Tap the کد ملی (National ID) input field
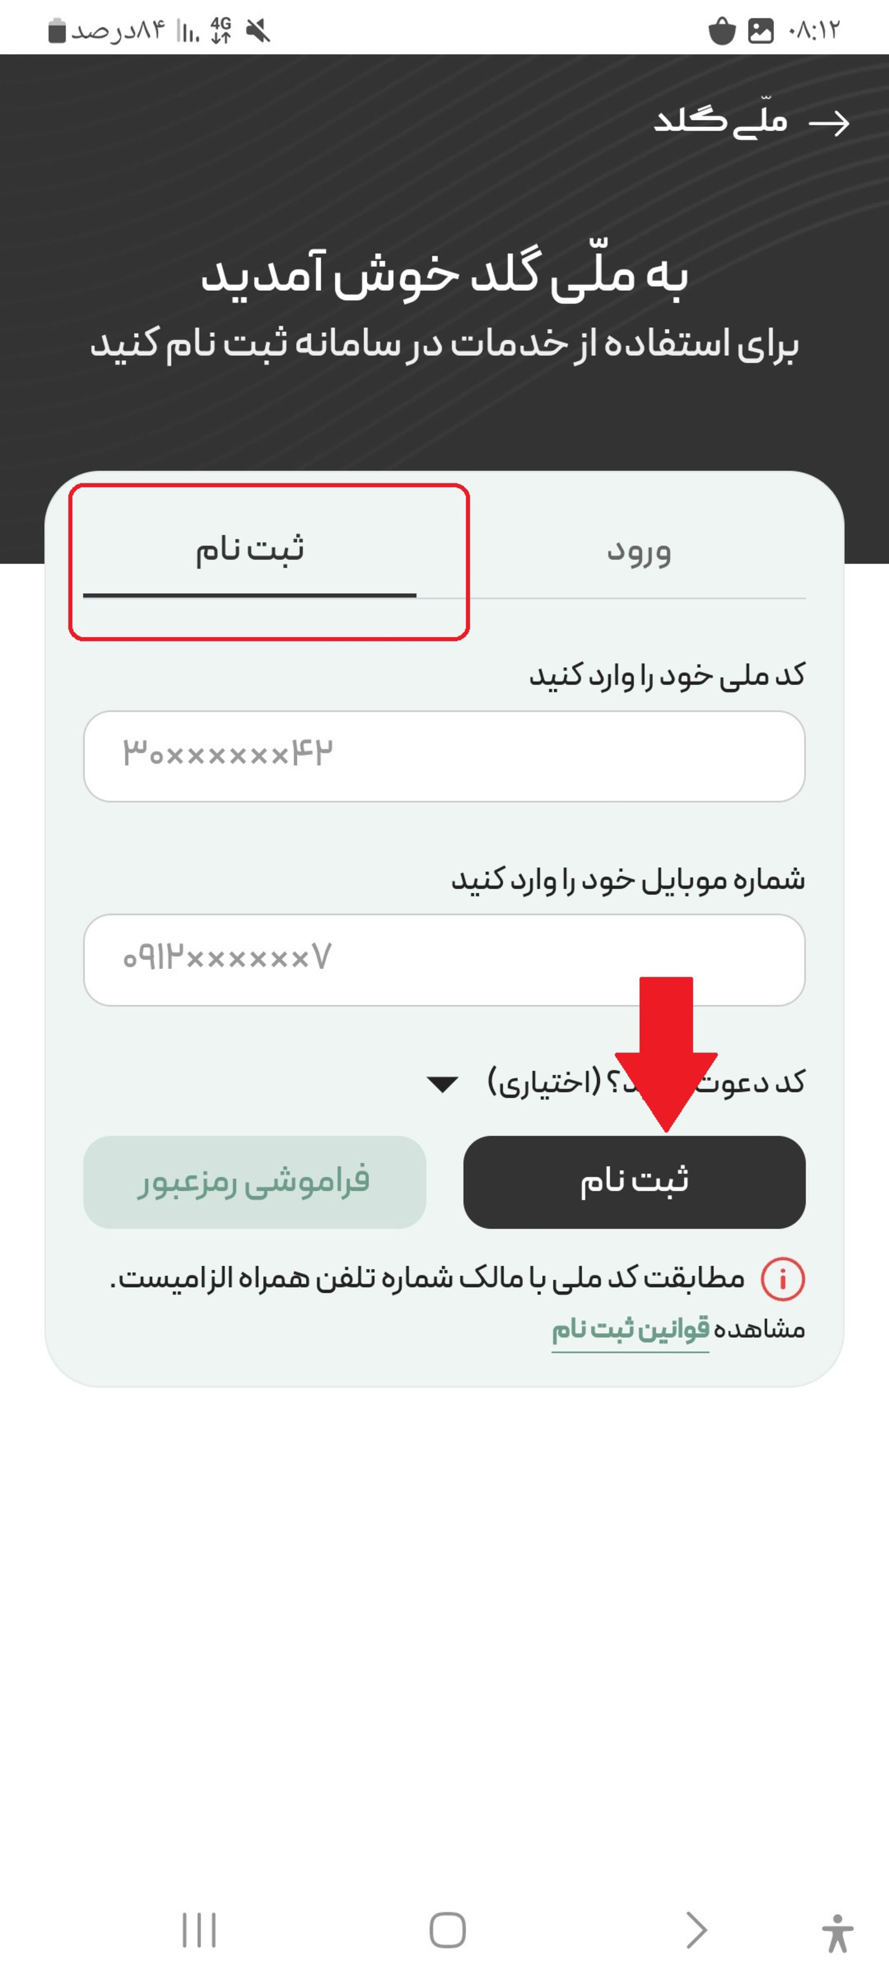 click(x=445, y=752)
